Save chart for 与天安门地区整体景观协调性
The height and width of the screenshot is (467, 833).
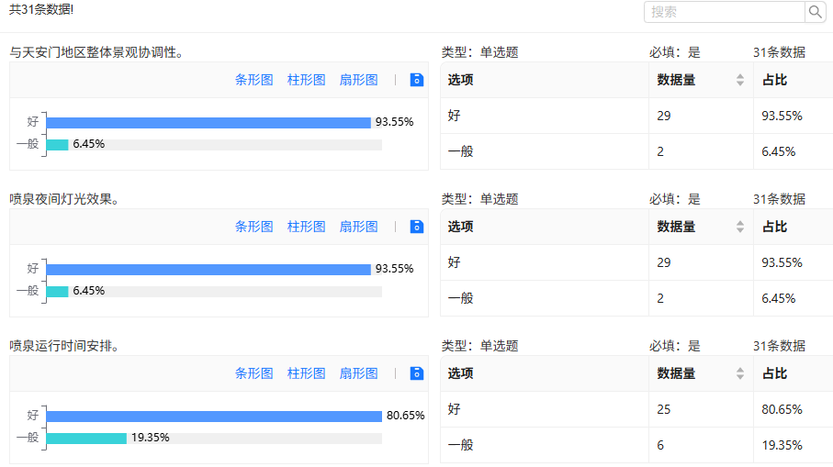417,80
